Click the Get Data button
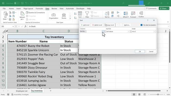 [x=5, y=16]
